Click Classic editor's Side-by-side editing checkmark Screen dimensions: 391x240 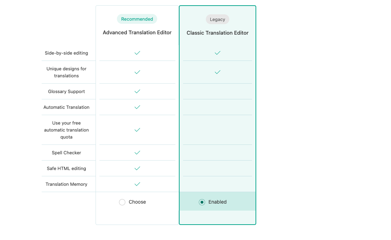[218, 53]
